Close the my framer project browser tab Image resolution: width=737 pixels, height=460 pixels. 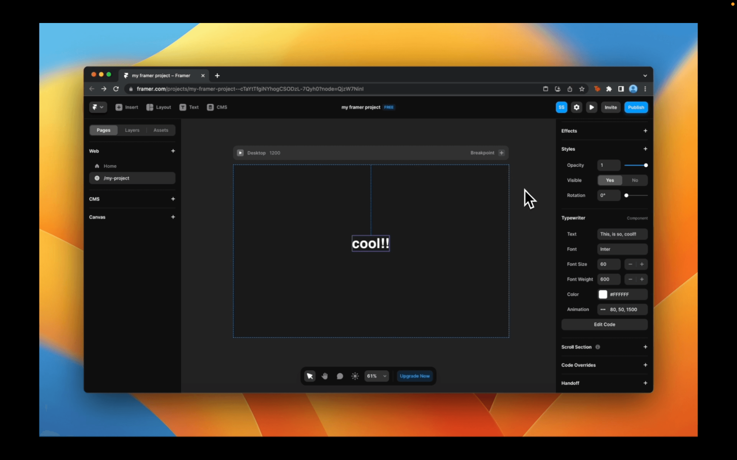[x=203, y=75]
